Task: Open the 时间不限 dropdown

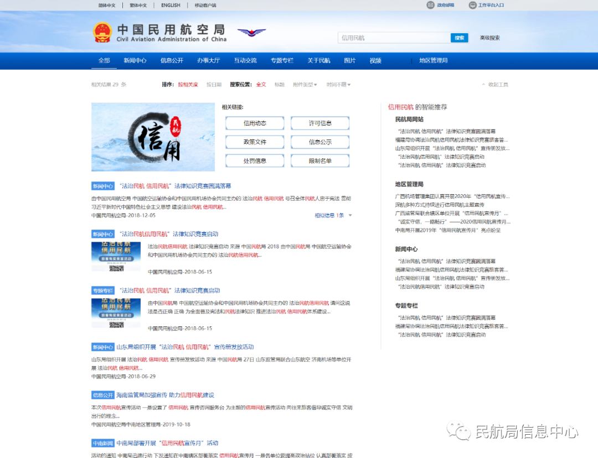Action: coord(338,85)
